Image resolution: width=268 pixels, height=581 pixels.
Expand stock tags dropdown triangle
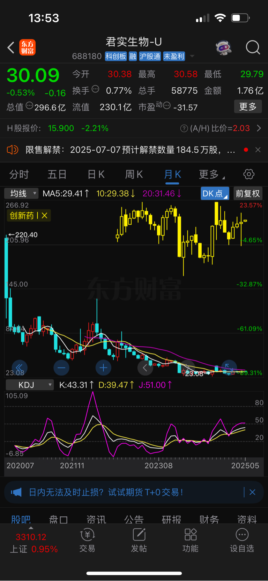192,56
